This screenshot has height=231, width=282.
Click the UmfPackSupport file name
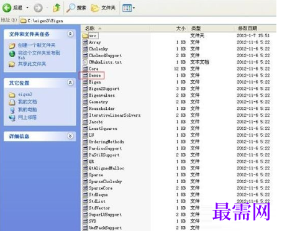pos(105,228)
